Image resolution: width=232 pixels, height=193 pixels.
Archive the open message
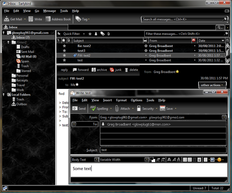99,70
